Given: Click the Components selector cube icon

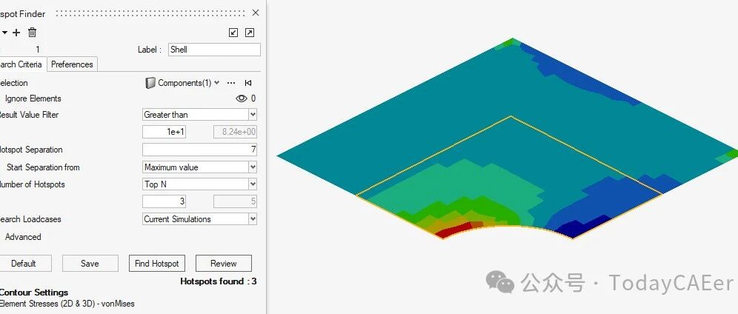Looking at the screenshot, I should coord(150,83).
